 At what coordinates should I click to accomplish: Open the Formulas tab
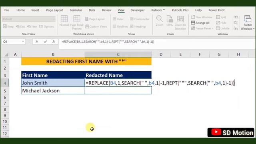pyautogui.click(x=76, y=10)
